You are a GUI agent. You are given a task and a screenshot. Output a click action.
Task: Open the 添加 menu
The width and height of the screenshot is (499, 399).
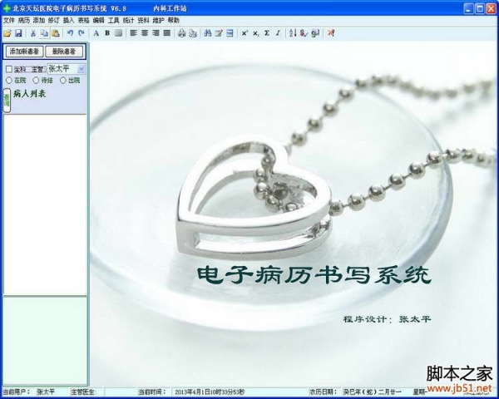[39, 20]
